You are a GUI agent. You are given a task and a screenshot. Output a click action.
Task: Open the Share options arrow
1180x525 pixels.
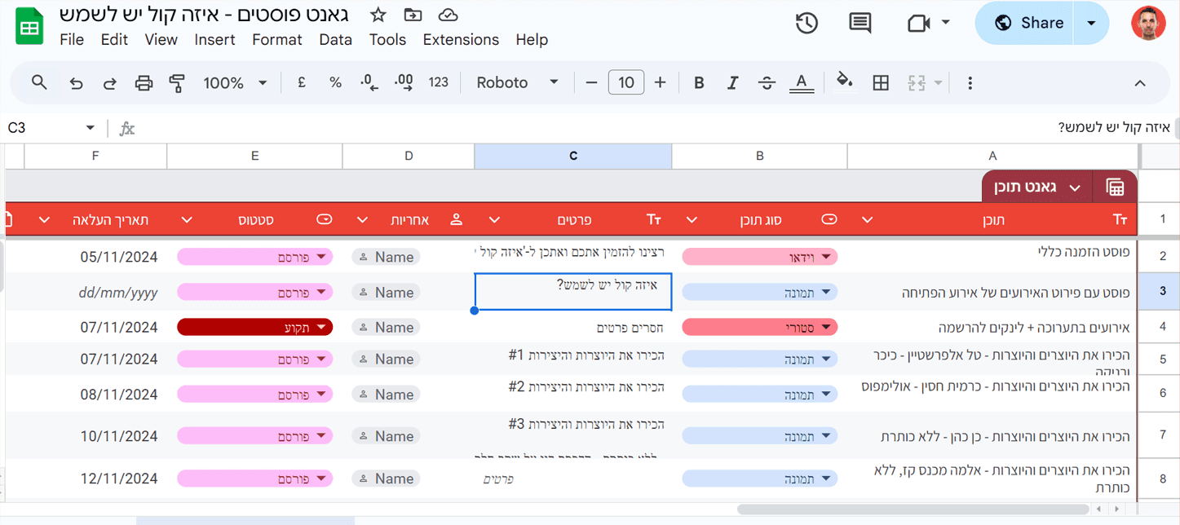[x=1091, y=23]
